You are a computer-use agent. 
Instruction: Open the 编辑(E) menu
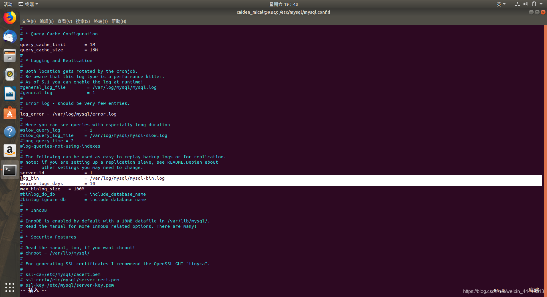pyautogui.click(x=46, y=21)
